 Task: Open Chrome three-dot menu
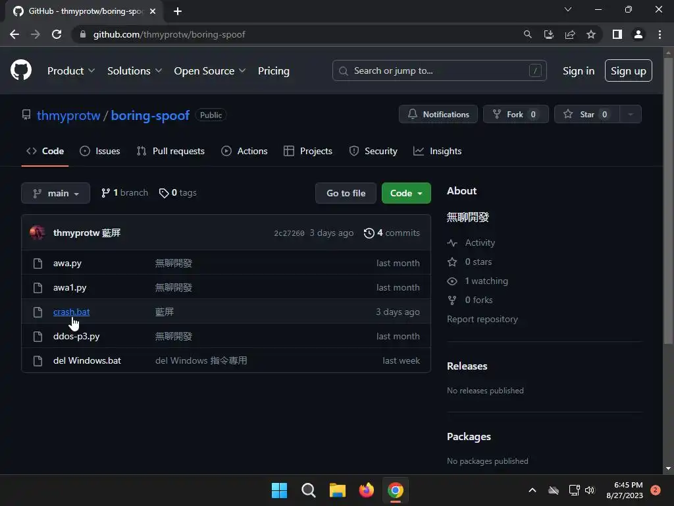click(x=660, y=34)
